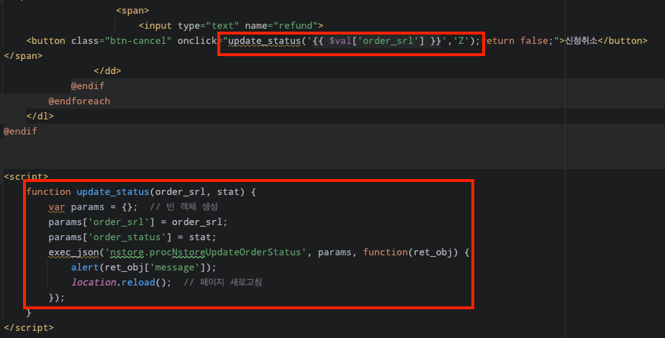Click the $val['order_srl'] Blade expression
The width and height of the screenshot is (665, 338).
click(376, 41)
